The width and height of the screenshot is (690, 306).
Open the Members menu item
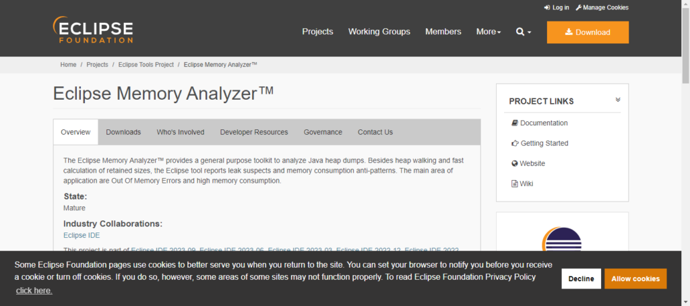[x=443, y=32]
